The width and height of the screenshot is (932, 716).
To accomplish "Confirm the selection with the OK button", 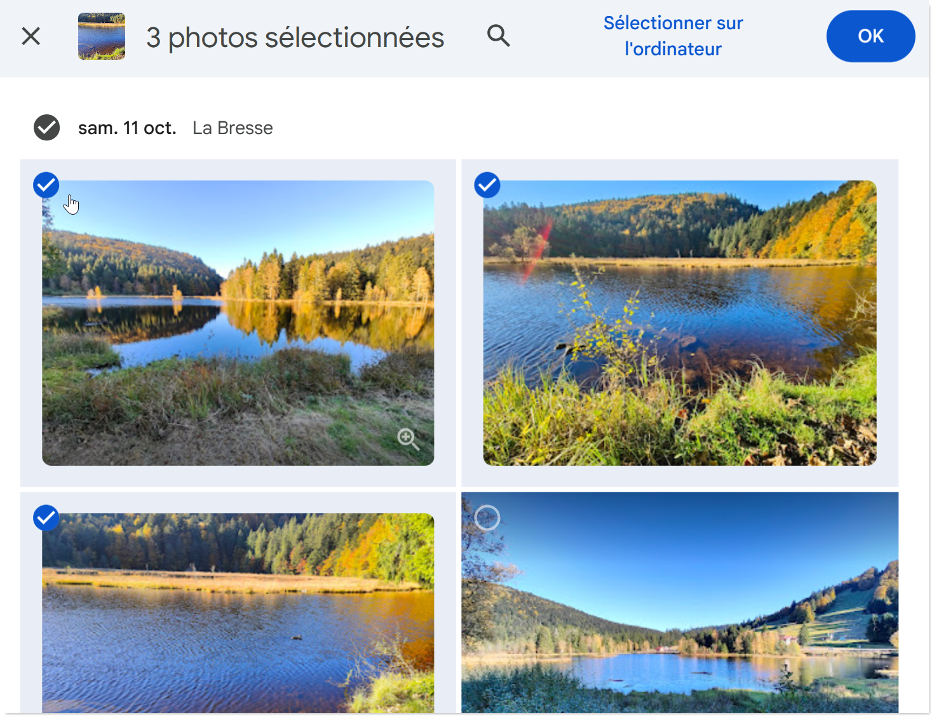I will (870, 36).
